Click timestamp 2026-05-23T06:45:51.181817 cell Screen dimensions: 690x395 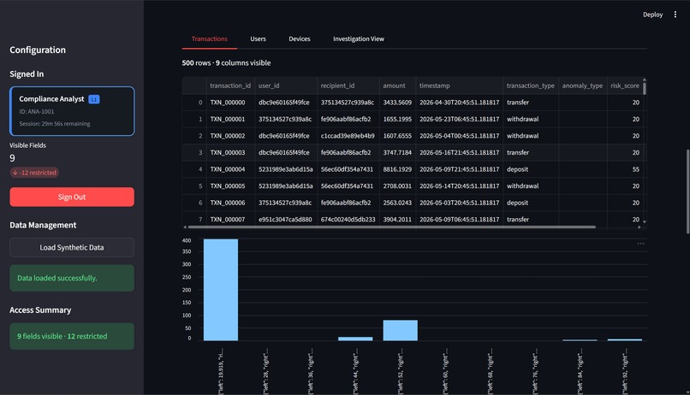click(x=459, y=119)
